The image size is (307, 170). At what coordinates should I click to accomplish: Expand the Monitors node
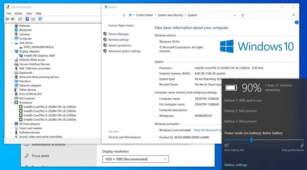pyautogui.click(x=12, y=81)
